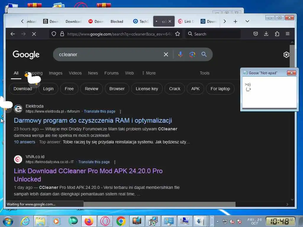Submit Google search with magnifier icon
The height and width of the screenshot is (227, 303).
[x=204, y=54]
